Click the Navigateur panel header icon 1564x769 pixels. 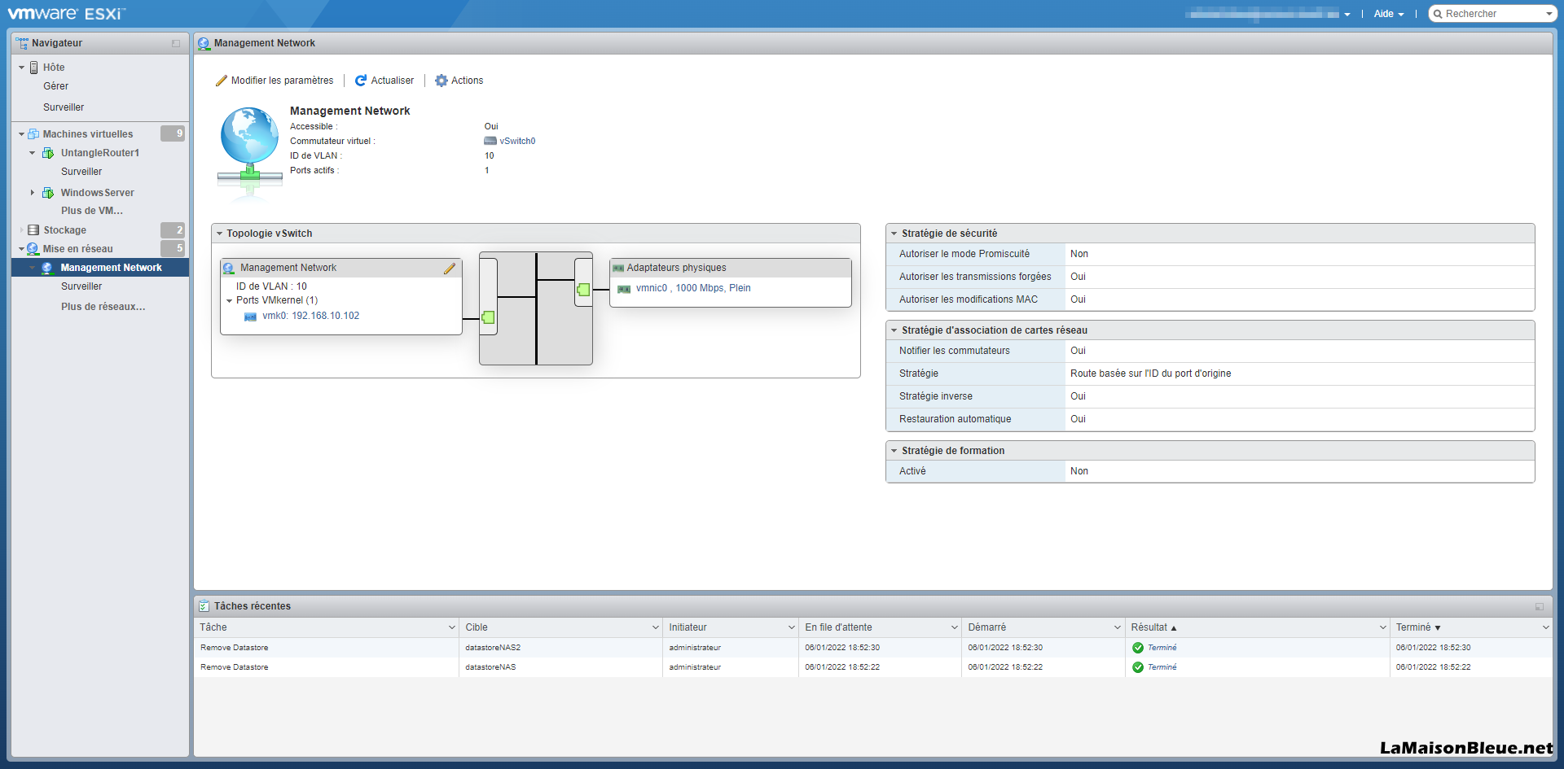(22, 43)
